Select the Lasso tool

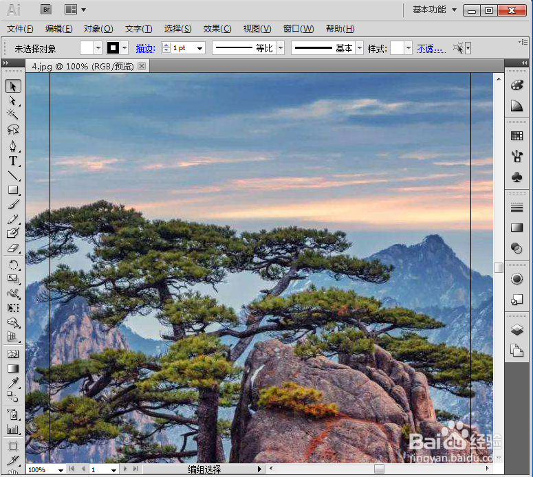13,129
